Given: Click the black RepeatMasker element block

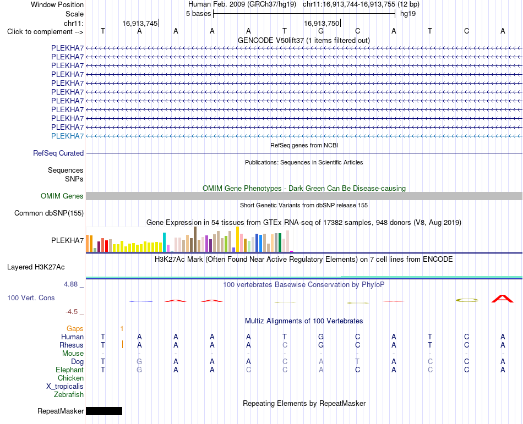Looking at the screenshot, I should click(104, 411).
